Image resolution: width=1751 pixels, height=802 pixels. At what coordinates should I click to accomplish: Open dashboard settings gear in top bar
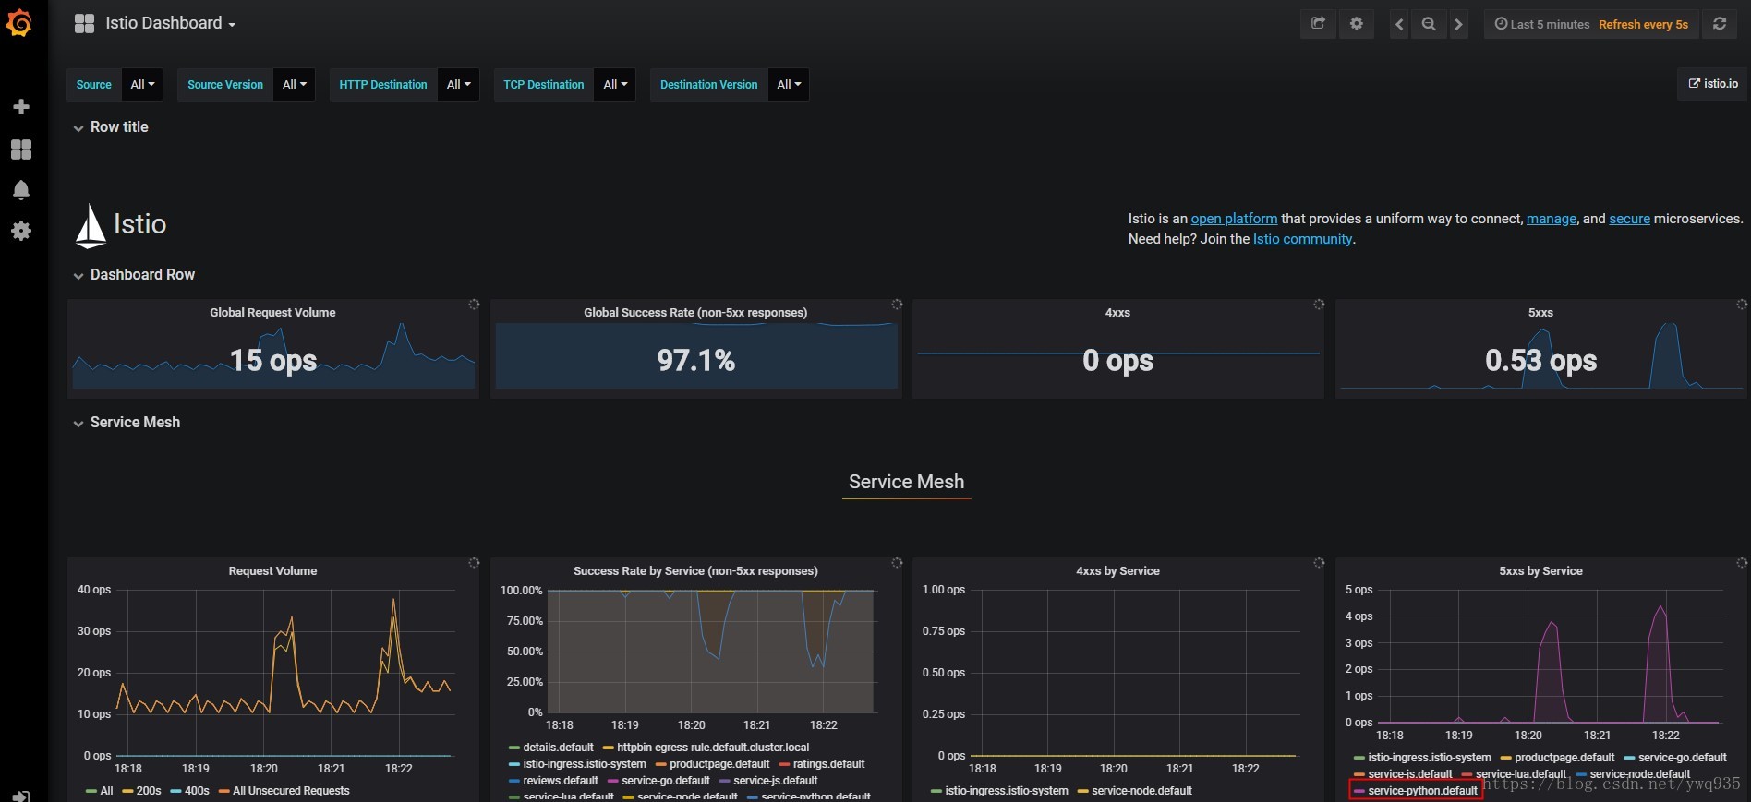(x=1356, y=24)
